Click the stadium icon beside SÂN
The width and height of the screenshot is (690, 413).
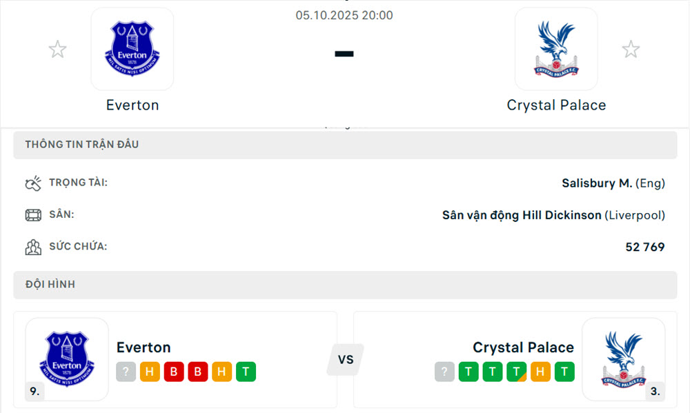coord(33,215)
